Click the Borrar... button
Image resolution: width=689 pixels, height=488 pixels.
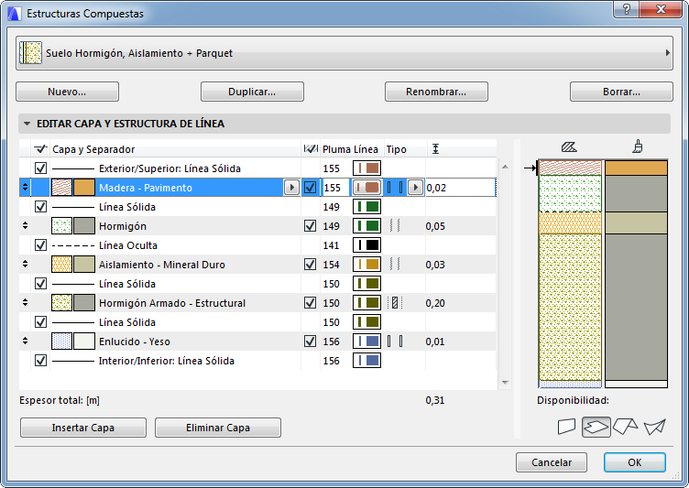tap(621, 92)
